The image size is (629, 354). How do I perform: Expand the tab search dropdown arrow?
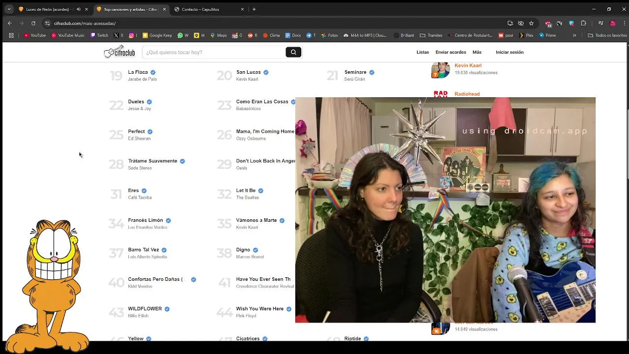[x=9, y=9]
